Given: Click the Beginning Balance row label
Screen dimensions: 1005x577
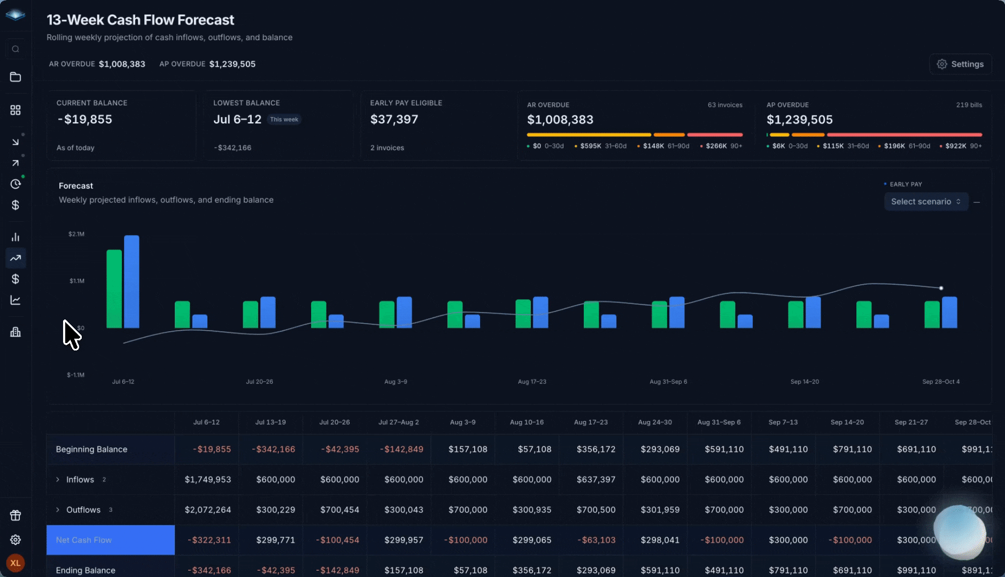Looking at the screenshot, I should coord(91,449).
